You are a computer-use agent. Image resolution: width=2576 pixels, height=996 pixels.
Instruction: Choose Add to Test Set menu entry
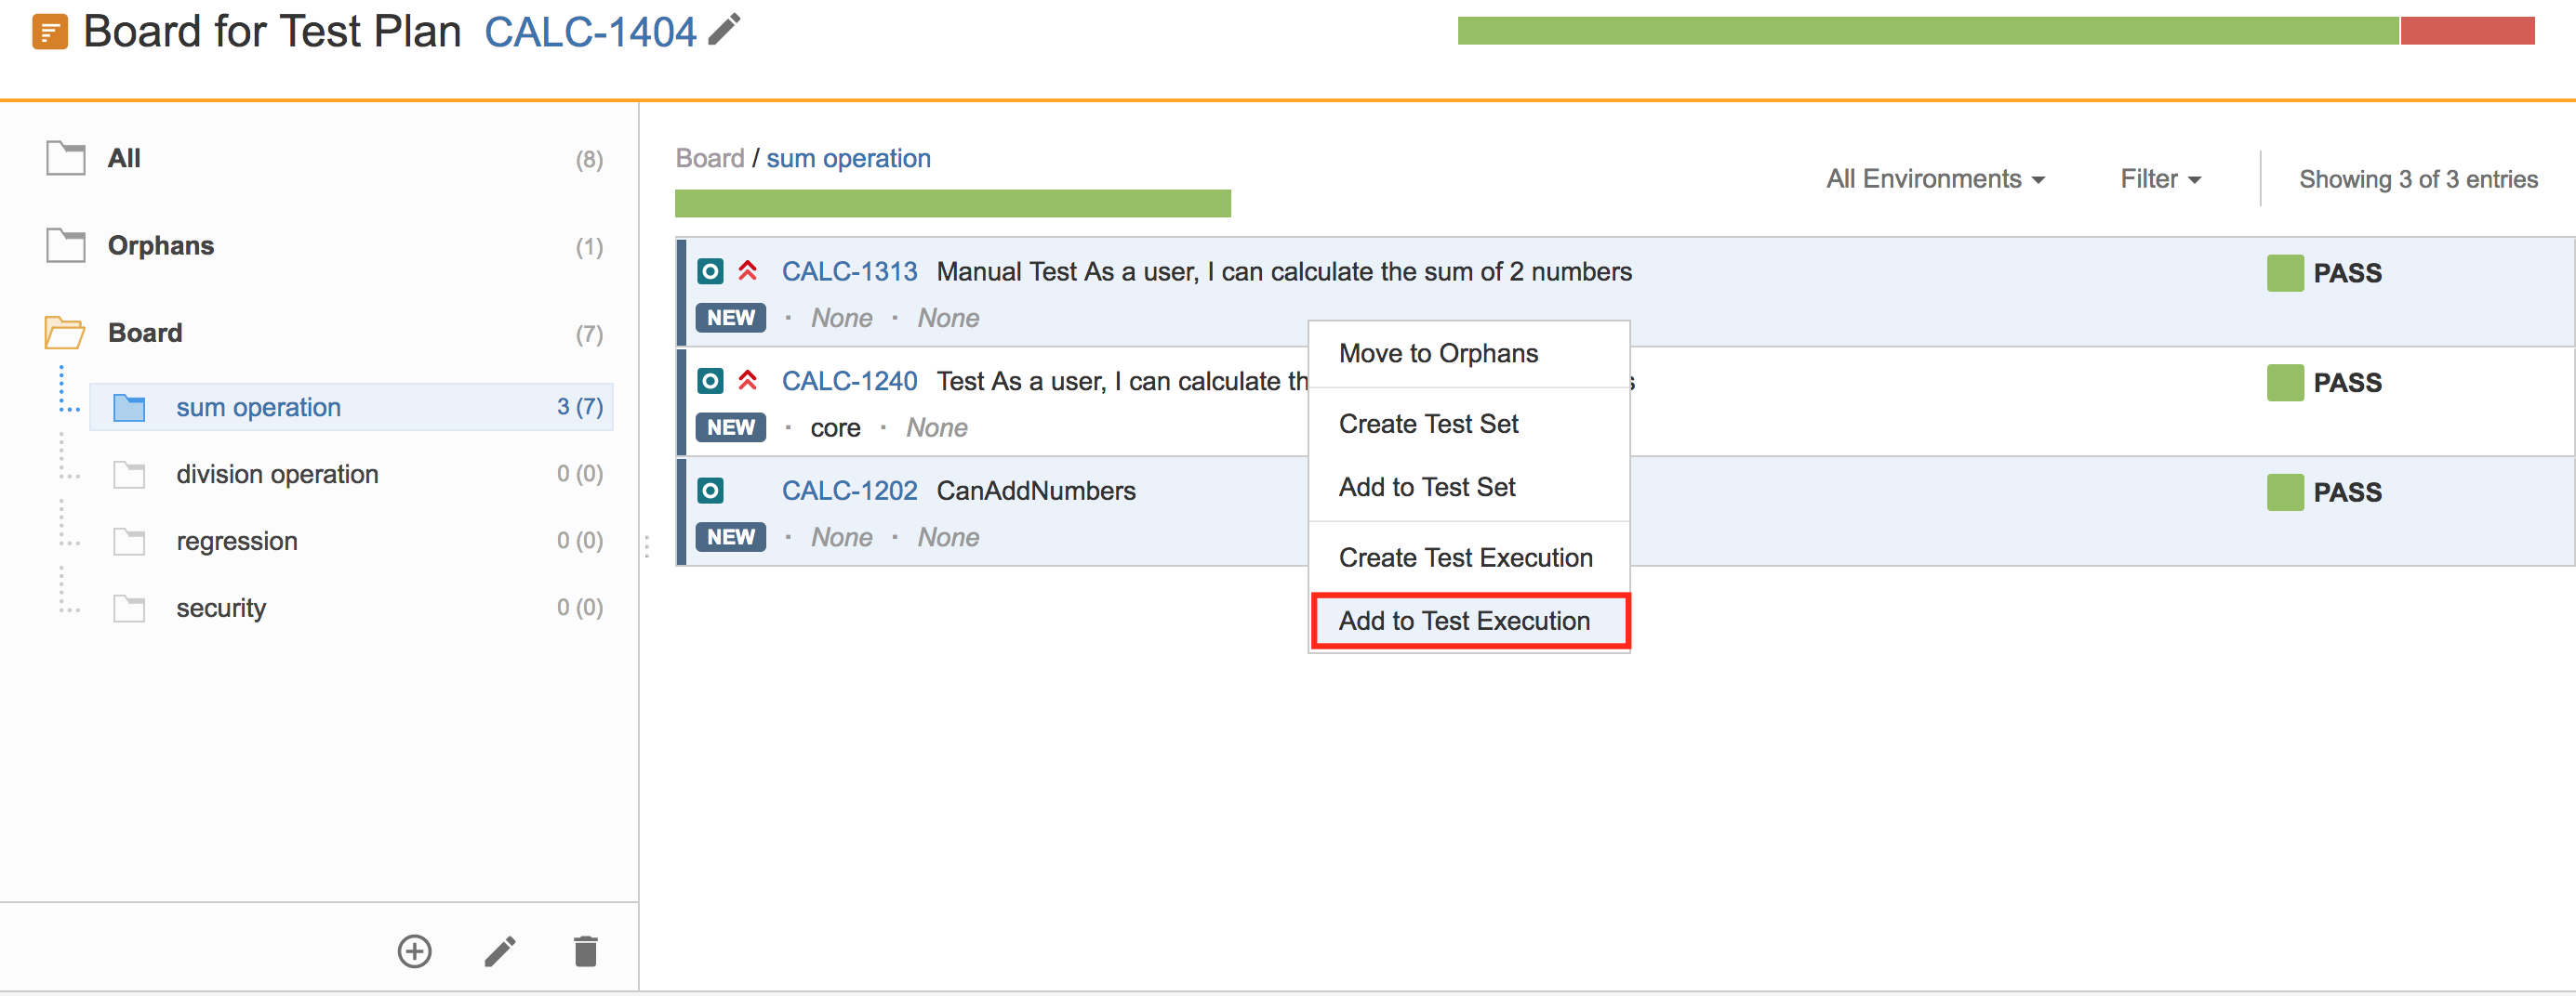coord(1469,488)
